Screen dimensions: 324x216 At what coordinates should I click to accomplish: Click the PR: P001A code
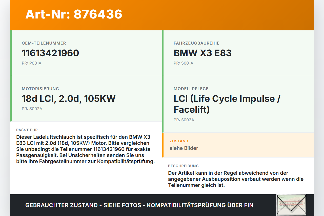31,63
